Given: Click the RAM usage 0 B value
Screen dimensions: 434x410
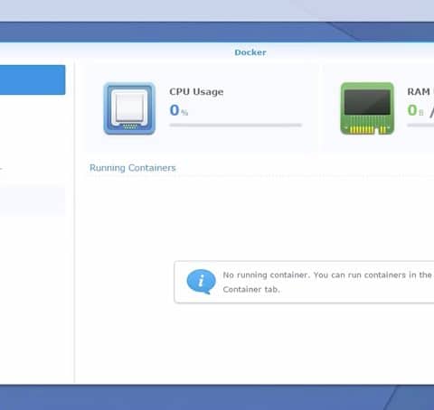Looking at the screenshot, I should (x=415, y=110).
